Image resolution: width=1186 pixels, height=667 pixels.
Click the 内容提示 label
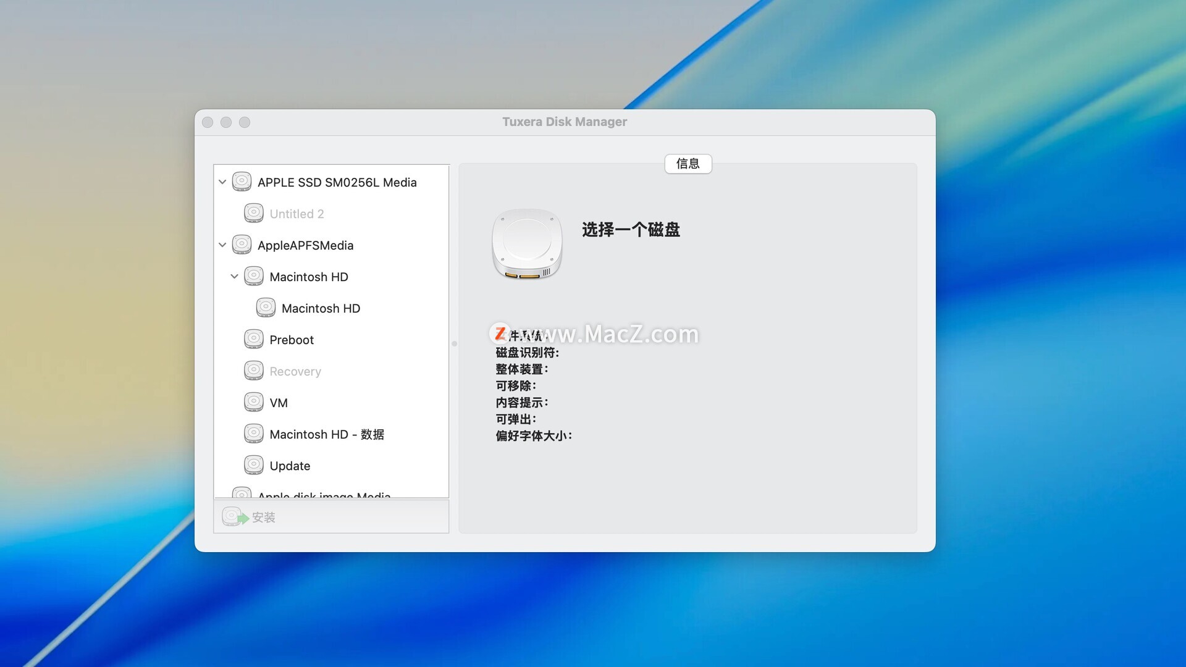tap(521, 403)
